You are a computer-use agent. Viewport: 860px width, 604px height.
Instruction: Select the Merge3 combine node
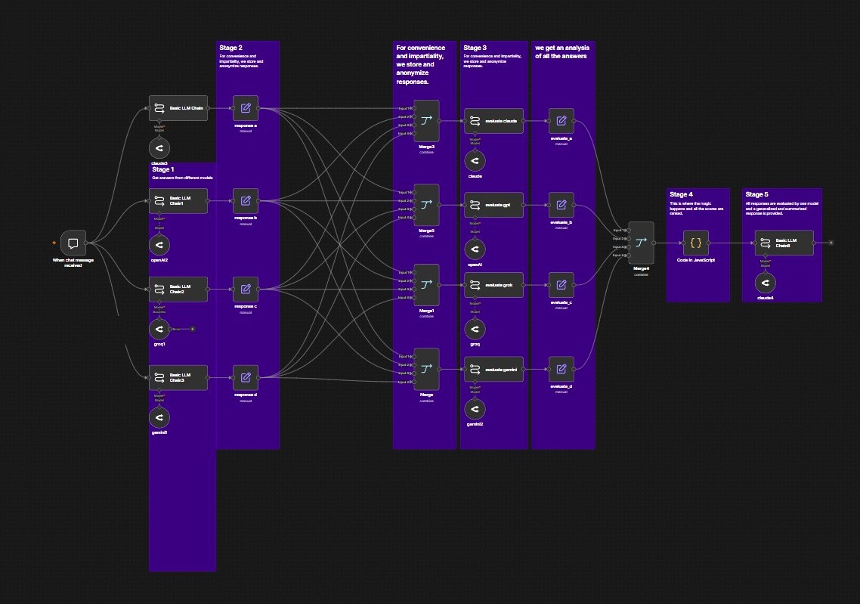tap(427, 121)
